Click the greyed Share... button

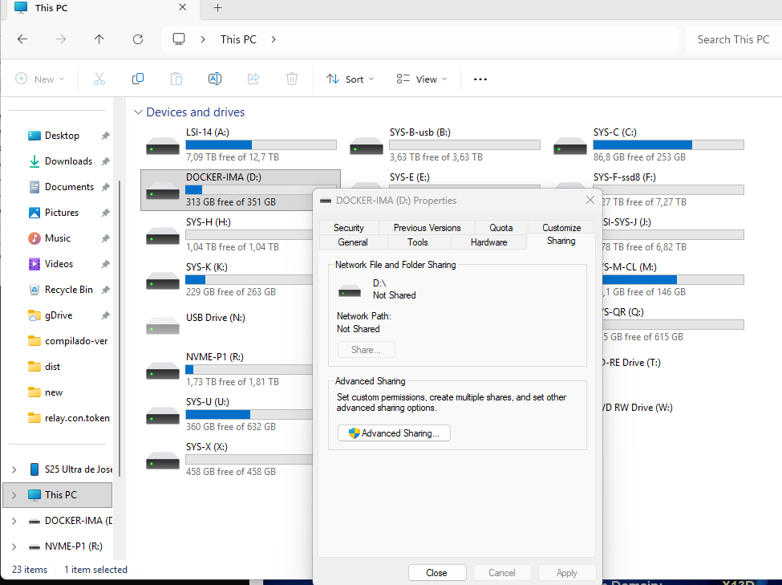pyautogui.click(x=366, y=349)
